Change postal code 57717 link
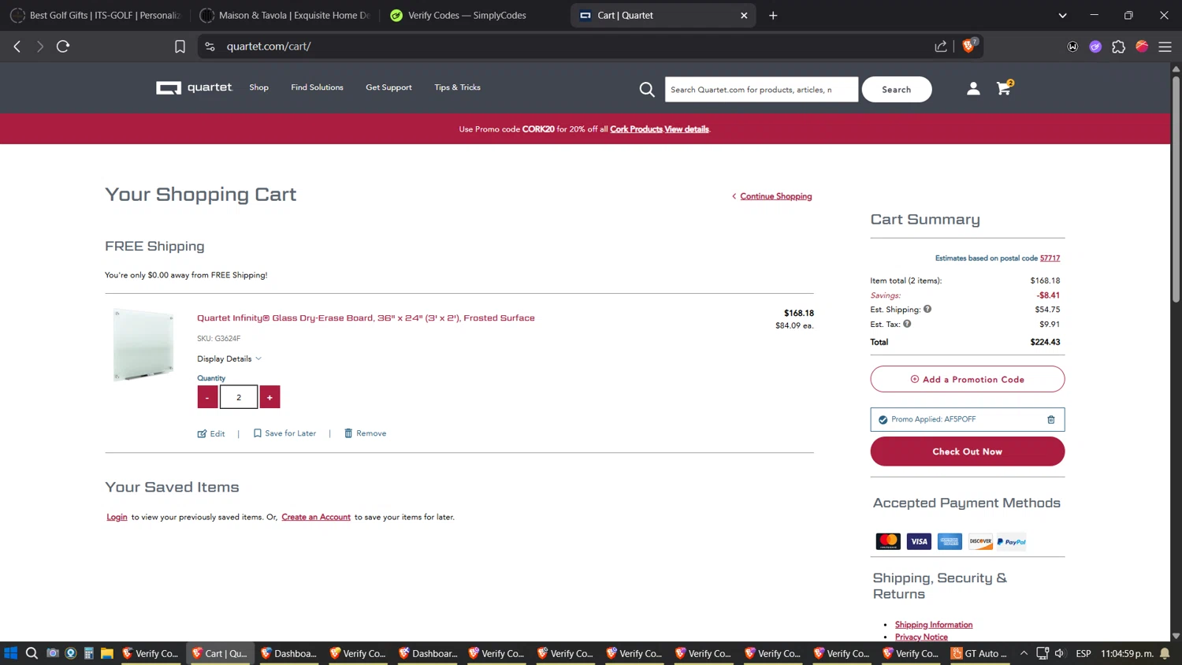Screen dimensions: 1182x665 click(x=1050, y=258)
